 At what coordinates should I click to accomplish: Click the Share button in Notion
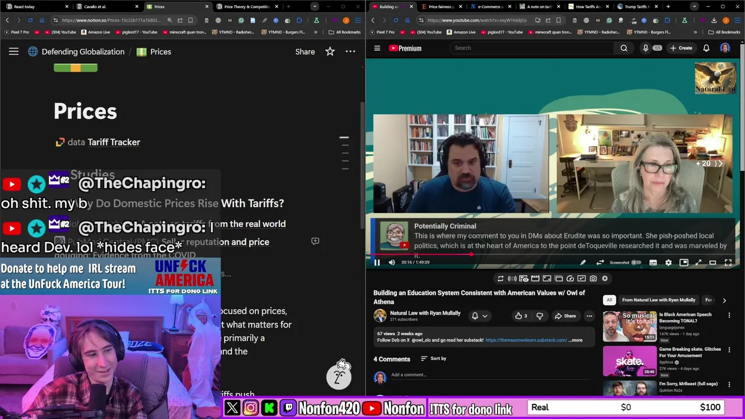[x=305, y=52]
